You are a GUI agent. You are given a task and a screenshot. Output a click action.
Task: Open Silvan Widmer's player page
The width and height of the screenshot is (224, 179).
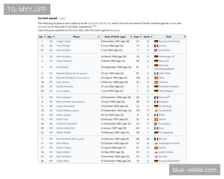(64, 61)
